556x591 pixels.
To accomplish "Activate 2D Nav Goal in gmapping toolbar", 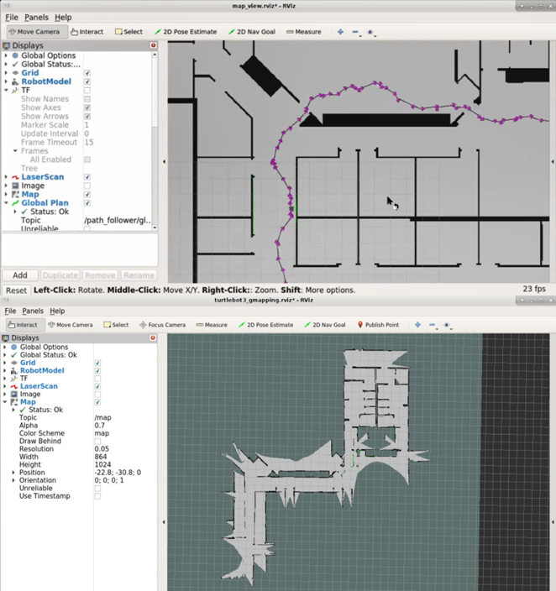I will [x=325, y=325].
